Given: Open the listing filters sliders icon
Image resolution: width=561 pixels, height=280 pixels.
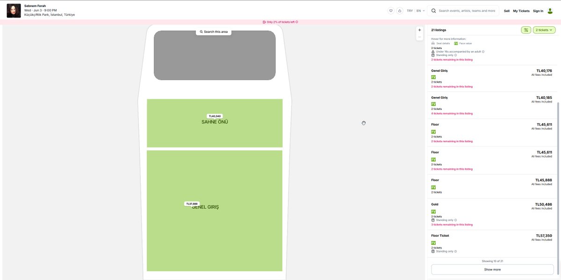Looking at the screenshot, I should point(526,30).
